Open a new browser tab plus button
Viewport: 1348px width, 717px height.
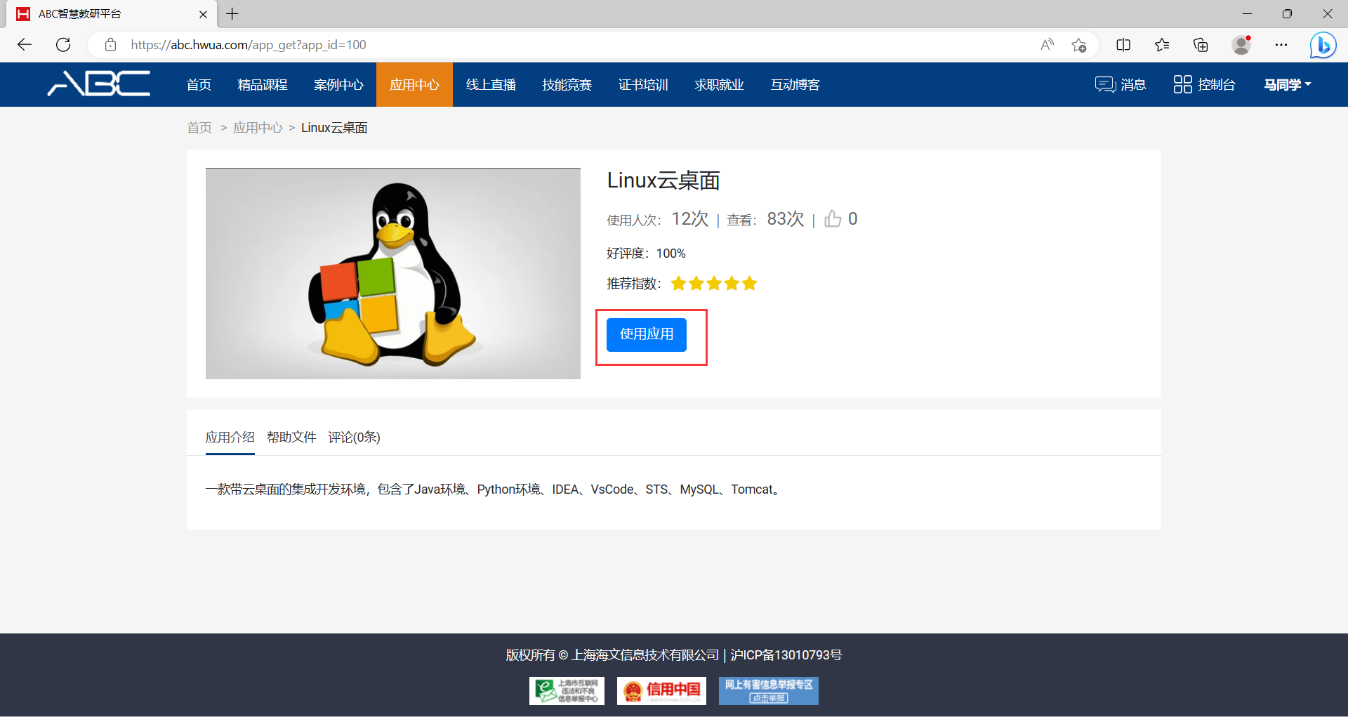click(232, 14)
